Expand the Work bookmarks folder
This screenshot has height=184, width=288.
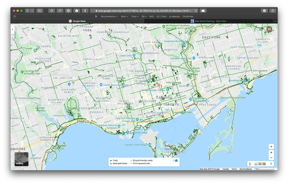tap(124, 16)
